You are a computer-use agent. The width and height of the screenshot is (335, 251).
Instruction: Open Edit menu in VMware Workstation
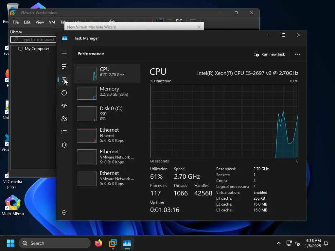tap(27, 22)
